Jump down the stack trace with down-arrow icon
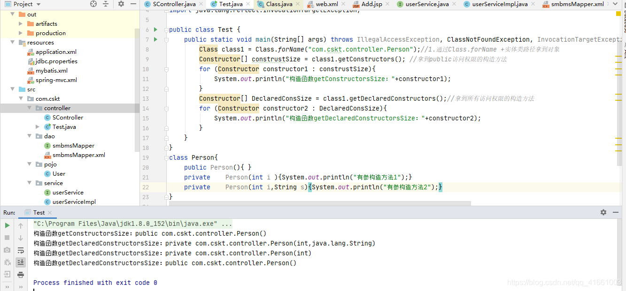 [20, 238]
